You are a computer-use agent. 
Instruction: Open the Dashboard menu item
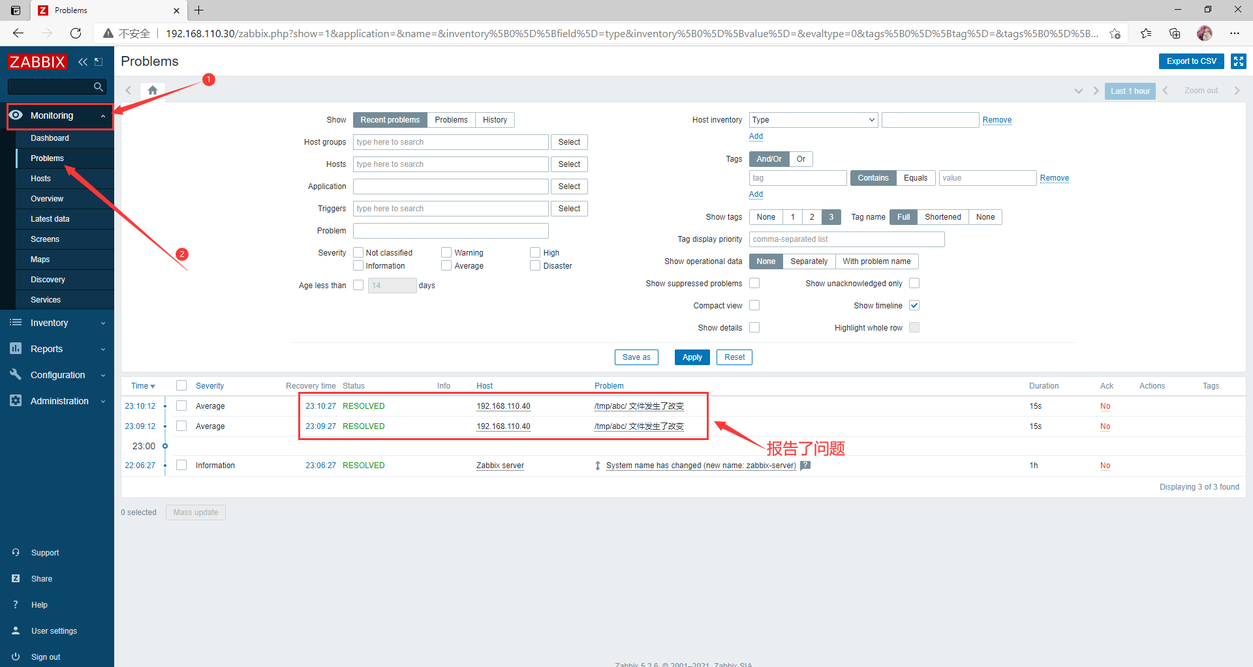coord(50,138)
